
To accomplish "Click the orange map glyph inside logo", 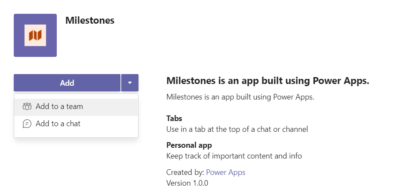I will tap(35, 35).
